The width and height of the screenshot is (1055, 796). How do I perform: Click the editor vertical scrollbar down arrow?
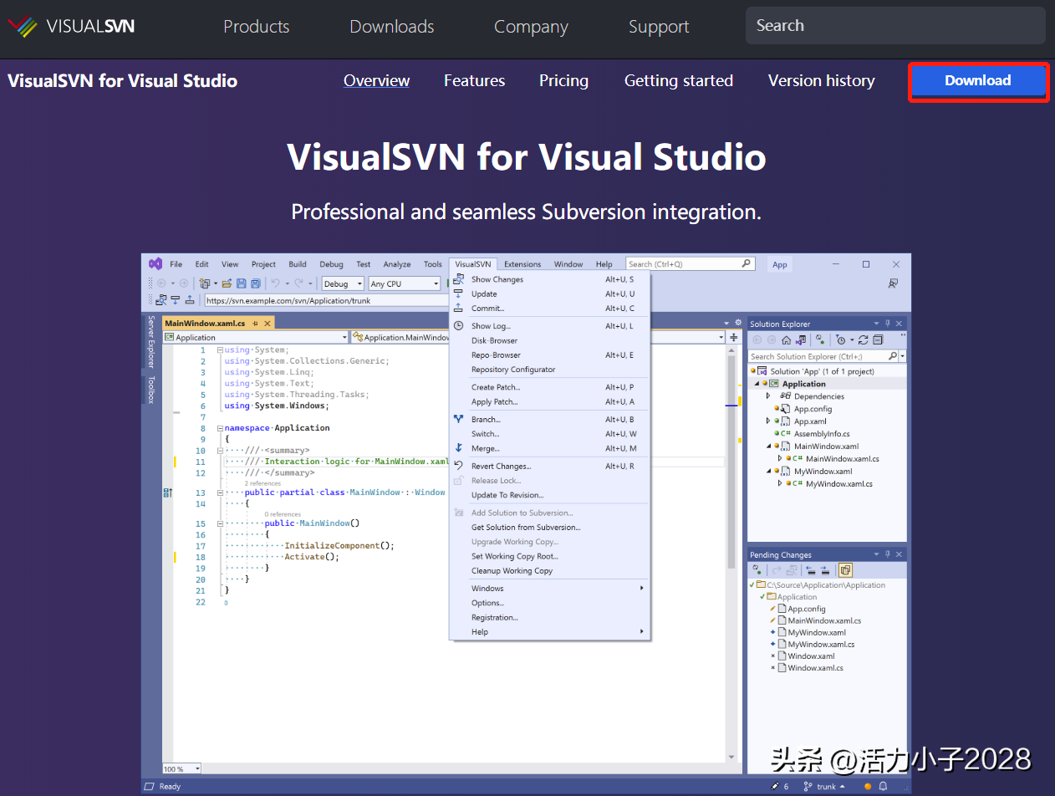(x=733, y=757)
